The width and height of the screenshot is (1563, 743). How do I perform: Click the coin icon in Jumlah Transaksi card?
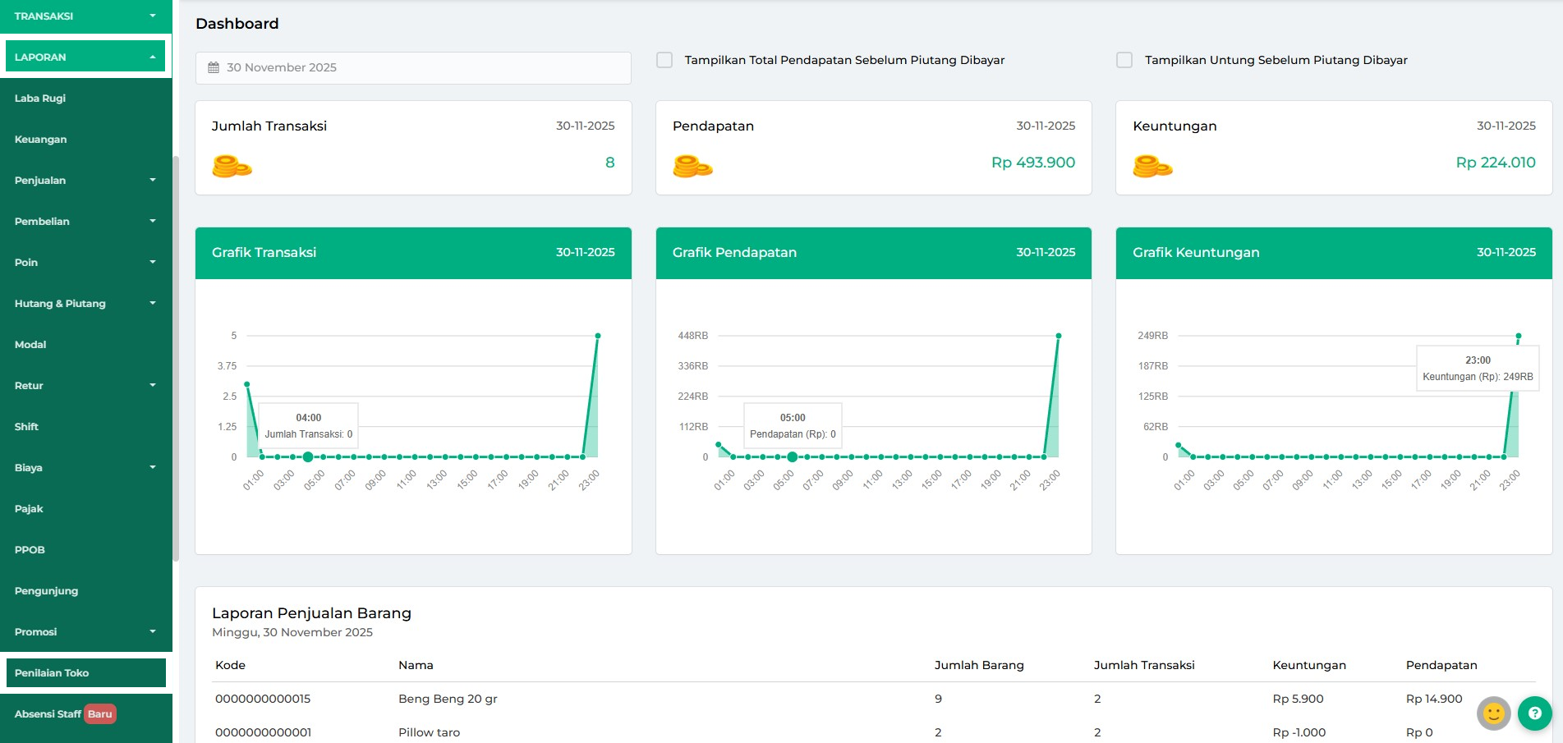pos(232,167)
